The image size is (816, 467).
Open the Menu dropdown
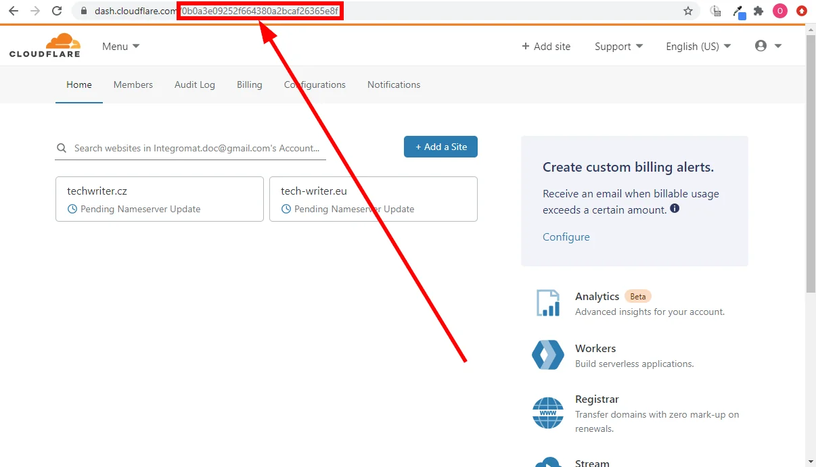tap(120, 46)
